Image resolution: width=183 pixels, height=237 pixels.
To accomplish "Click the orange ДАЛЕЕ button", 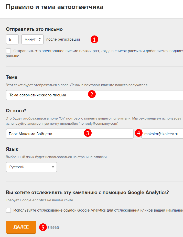I will point(21,227).
